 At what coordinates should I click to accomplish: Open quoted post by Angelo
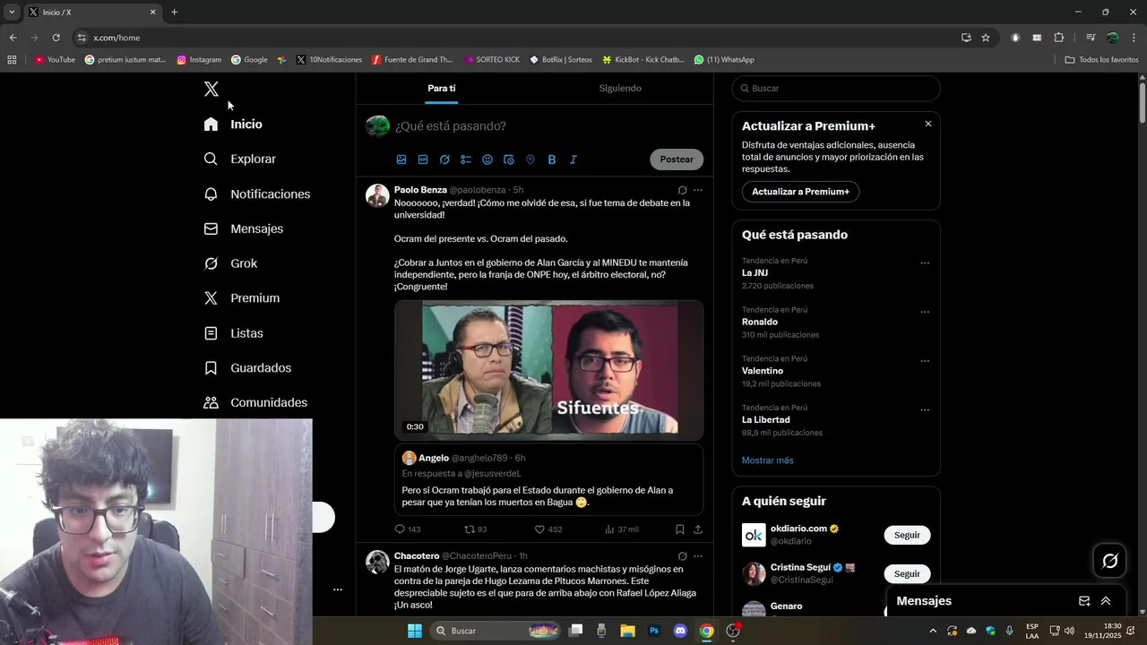tap(548, 479)
